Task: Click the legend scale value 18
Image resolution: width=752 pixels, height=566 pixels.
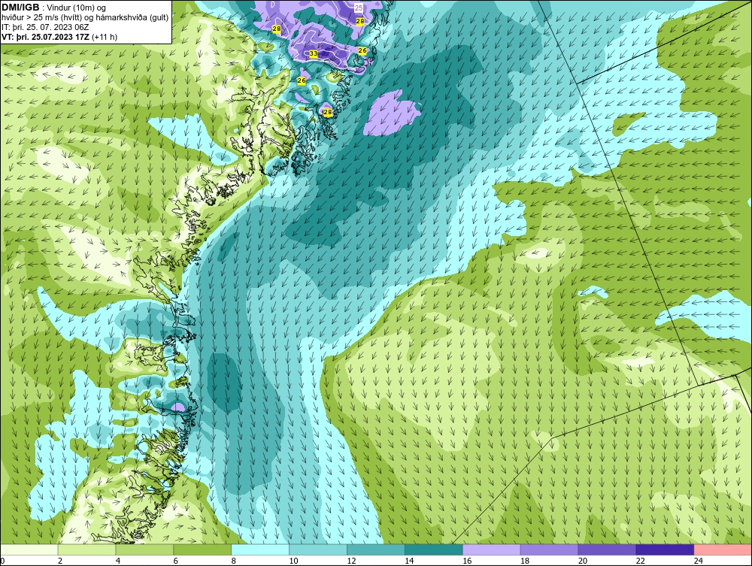Action: 525,561
